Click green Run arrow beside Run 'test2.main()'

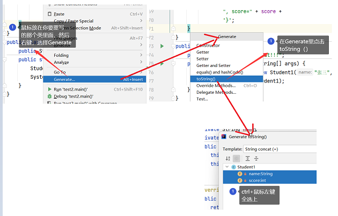tap(50, 89)
